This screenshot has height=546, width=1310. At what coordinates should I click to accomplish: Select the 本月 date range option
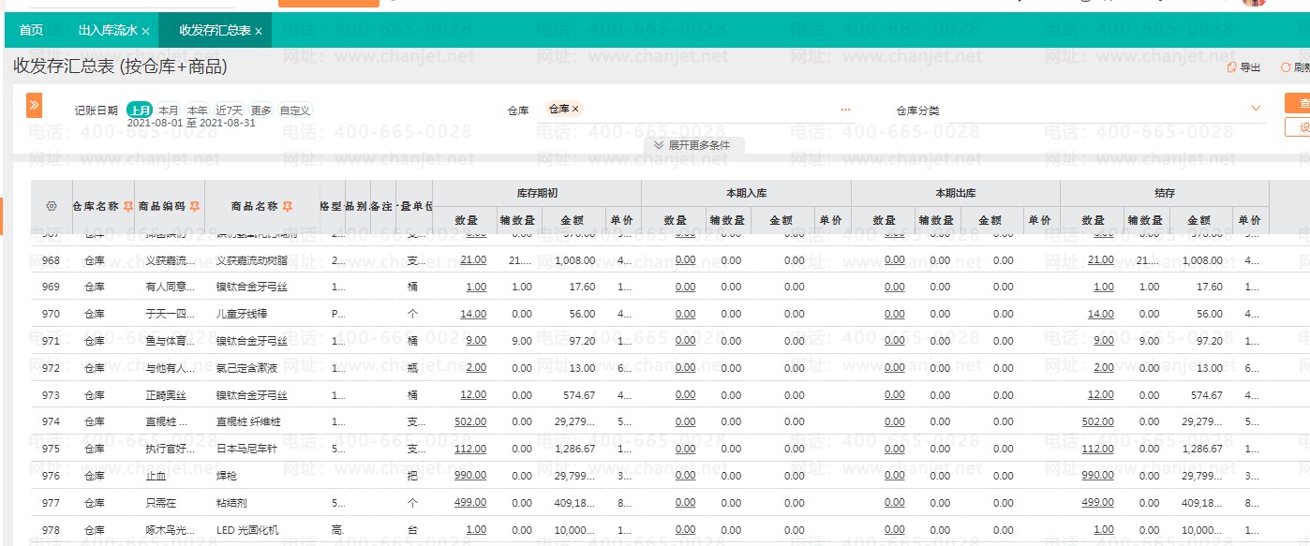point(168,110)
